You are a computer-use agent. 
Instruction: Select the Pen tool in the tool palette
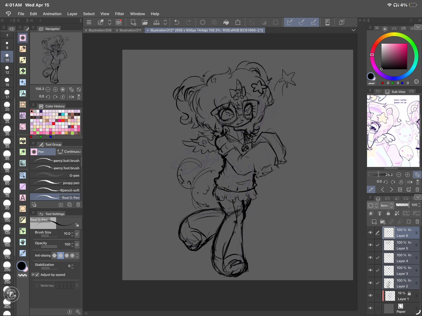(x=23, y=38)
